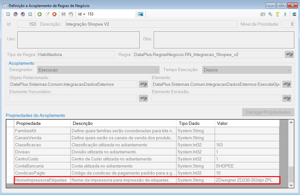Expand the Designador dropdown
Screen dimensions: 300x195
pos(157,70)
